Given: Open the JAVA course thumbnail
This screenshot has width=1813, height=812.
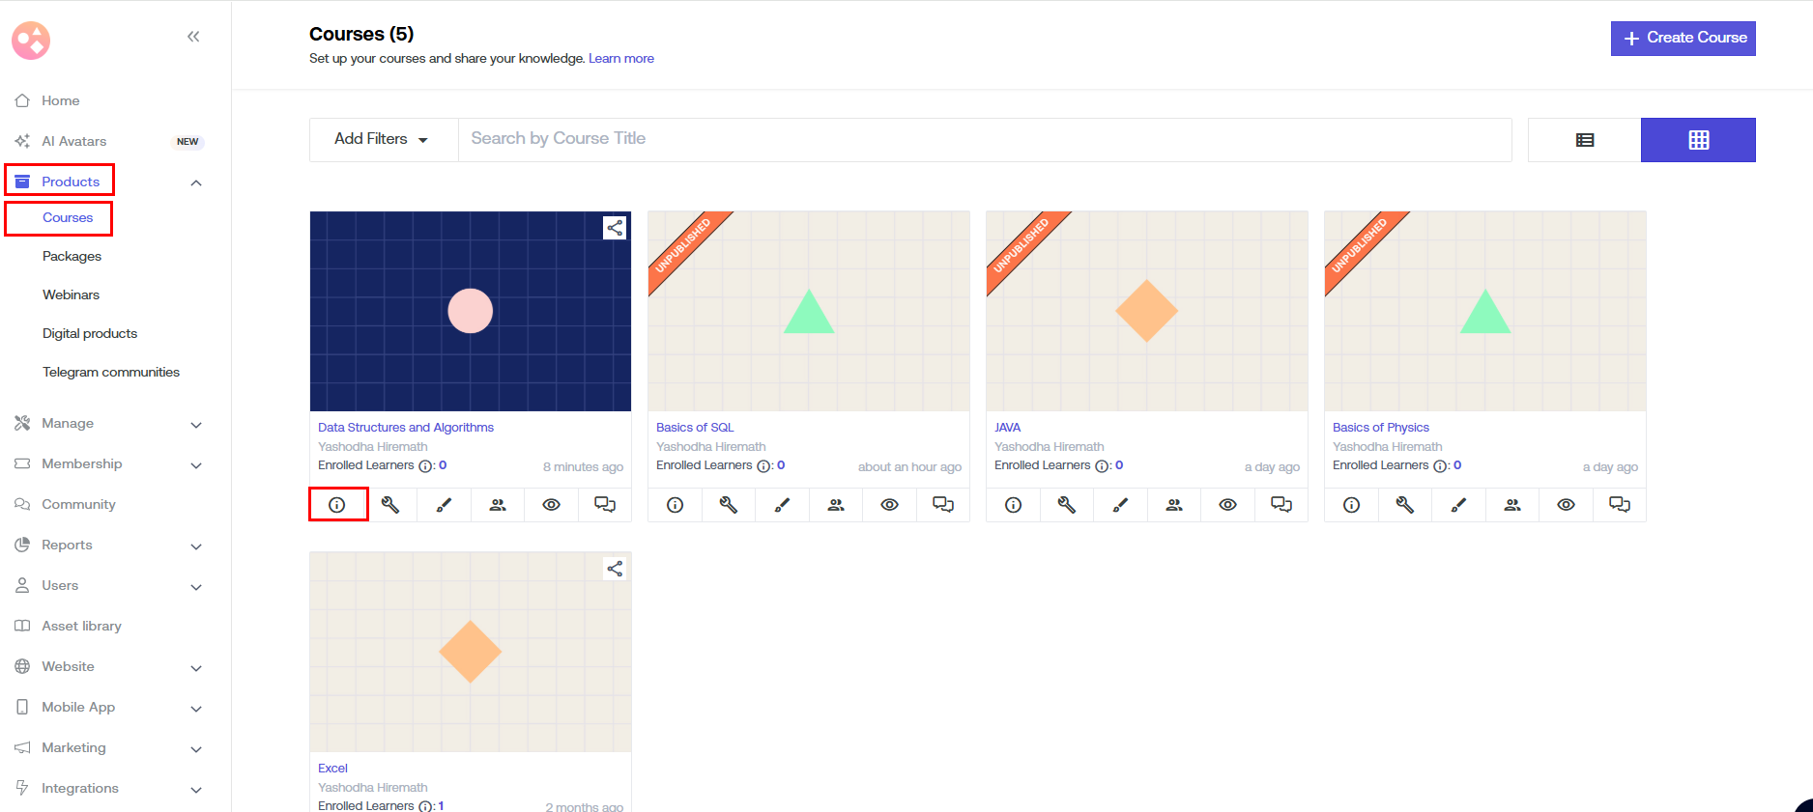Looking at the screenshot, I should (x=1146, y=311).
